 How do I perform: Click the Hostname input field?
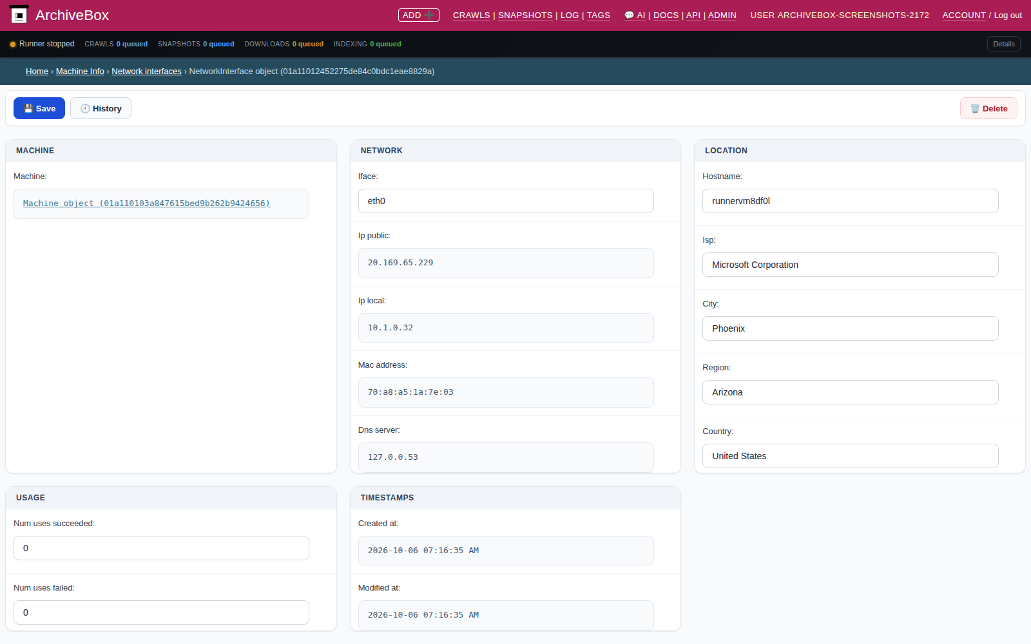pos(850,201)
